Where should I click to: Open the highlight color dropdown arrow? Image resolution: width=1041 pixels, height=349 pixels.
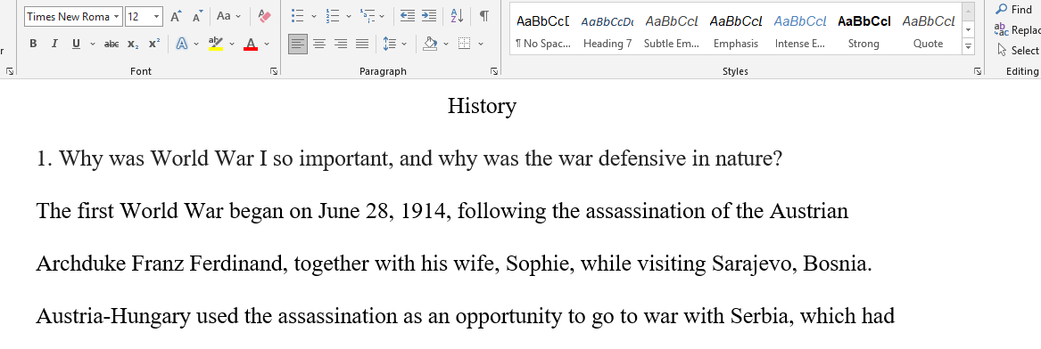232,44
